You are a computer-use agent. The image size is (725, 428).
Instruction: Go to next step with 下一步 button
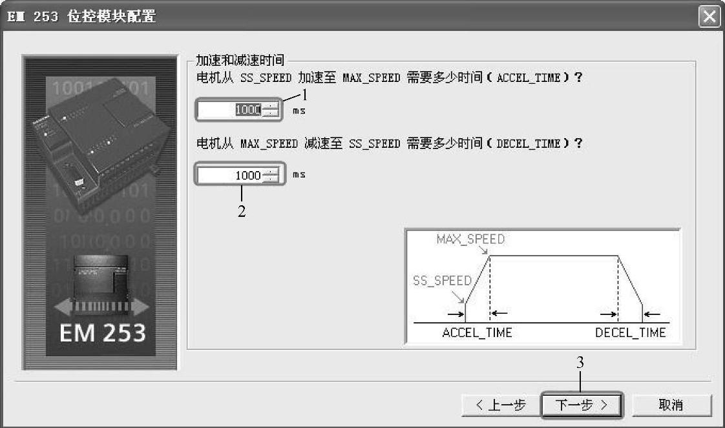[582, 405]
